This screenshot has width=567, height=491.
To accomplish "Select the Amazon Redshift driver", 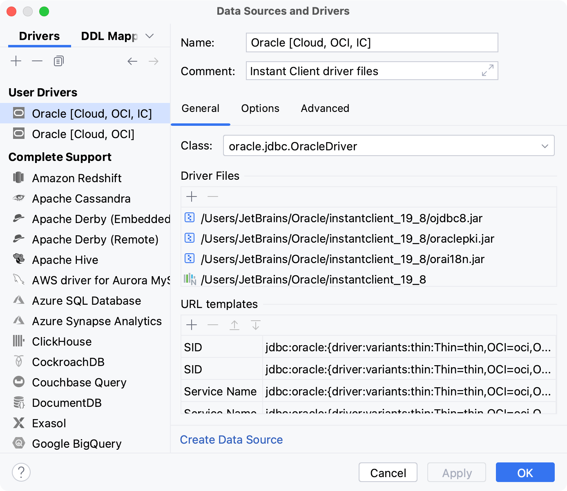I will click(x=77, y=178).
